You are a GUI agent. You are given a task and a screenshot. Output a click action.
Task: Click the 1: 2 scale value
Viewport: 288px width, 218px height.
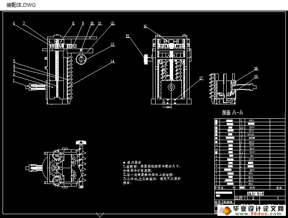(250, 198)
